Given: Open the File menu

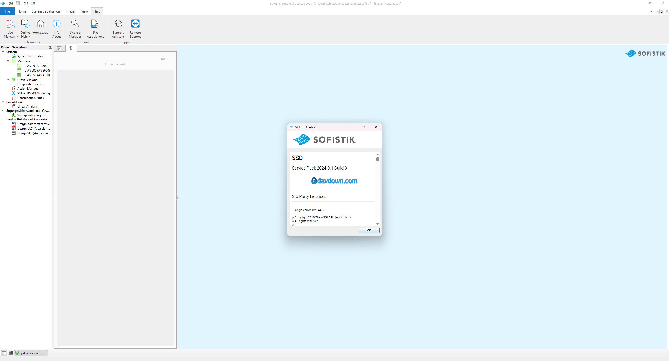Looking at the screenshot, I should [x=7, y=11].
